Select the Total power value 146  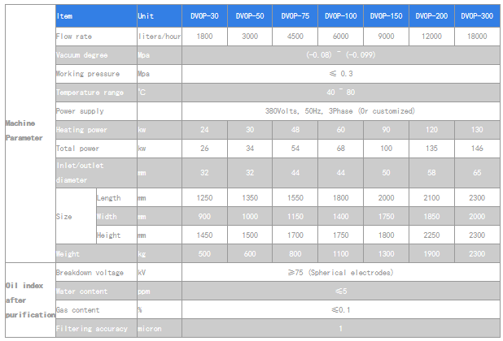477,149
